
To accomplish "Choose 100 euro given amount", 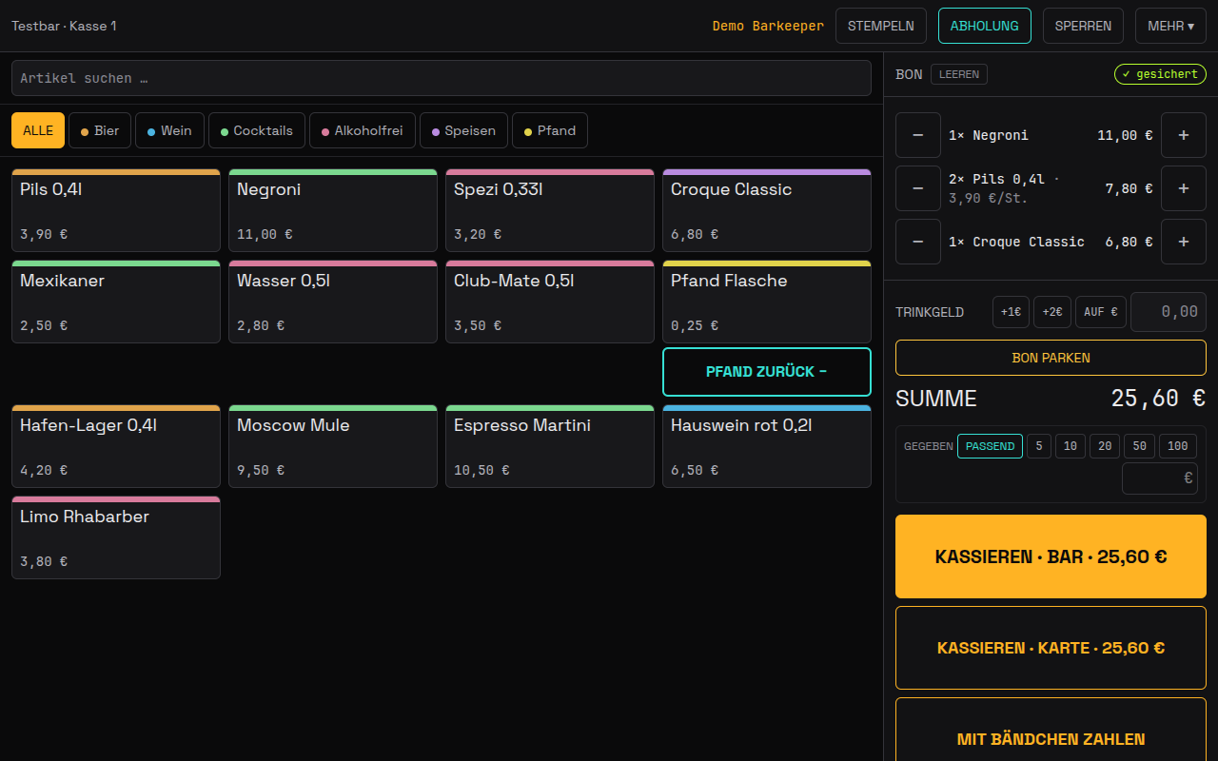I will point(1178,446).
